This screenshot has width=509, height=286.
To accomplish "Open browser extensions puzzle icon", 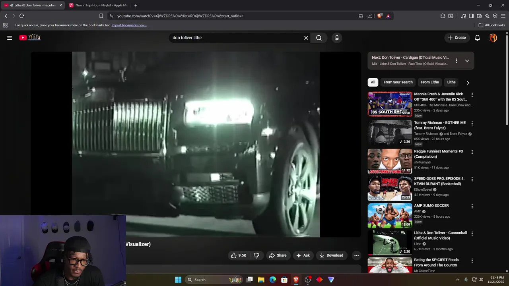I will (x=443, y=16).
